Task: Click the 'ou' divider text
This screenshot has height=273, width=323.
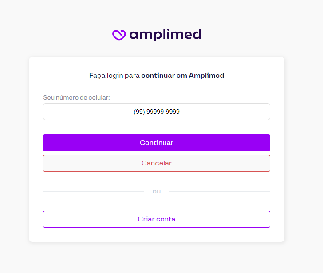Action: point(157,191)
